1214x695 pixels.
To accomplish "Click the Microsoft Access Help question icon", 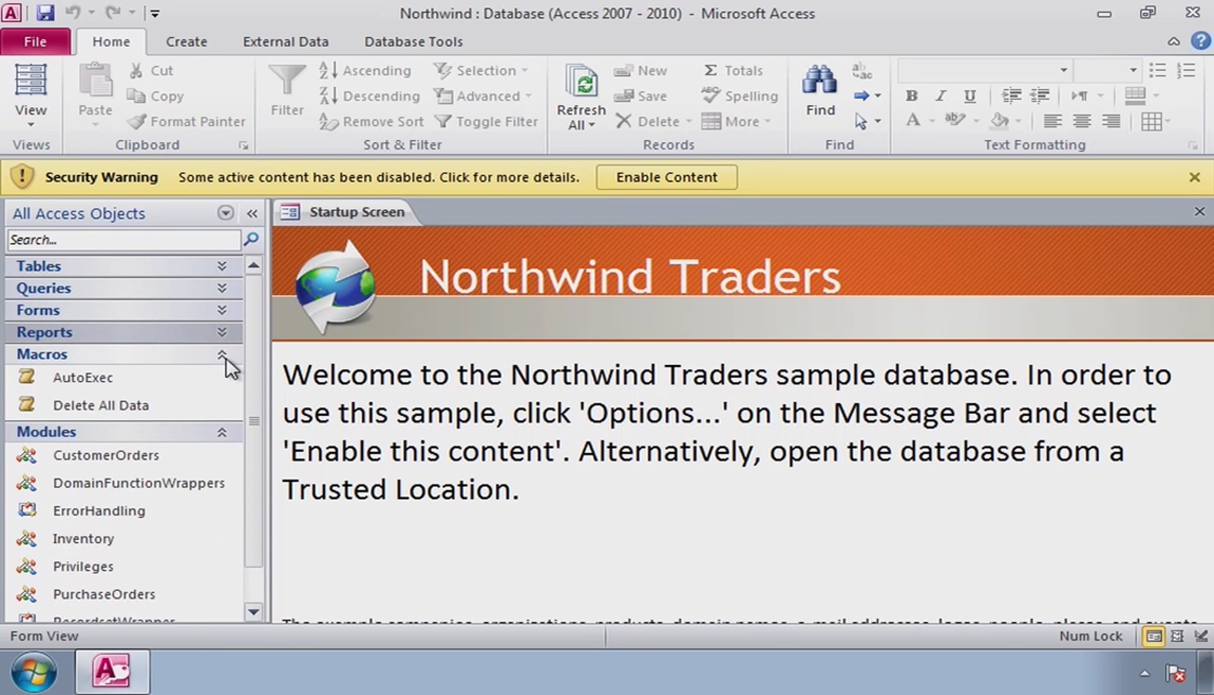I will tap(1200, 41).
